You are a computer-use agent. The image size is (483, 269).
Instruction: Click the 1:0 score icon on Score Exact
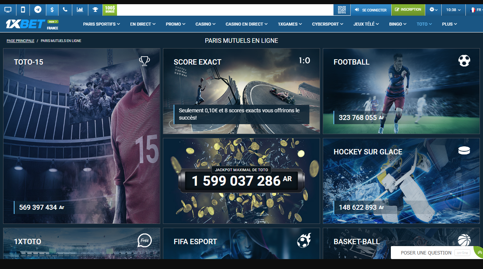click(x=304, y=60)
